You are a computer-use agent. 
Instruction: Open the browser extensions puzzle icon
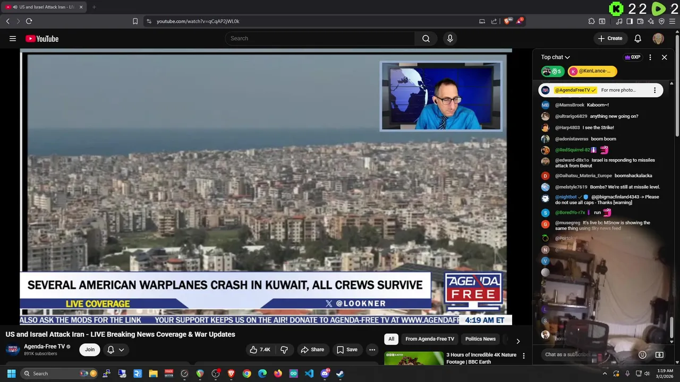click(591, 21)
